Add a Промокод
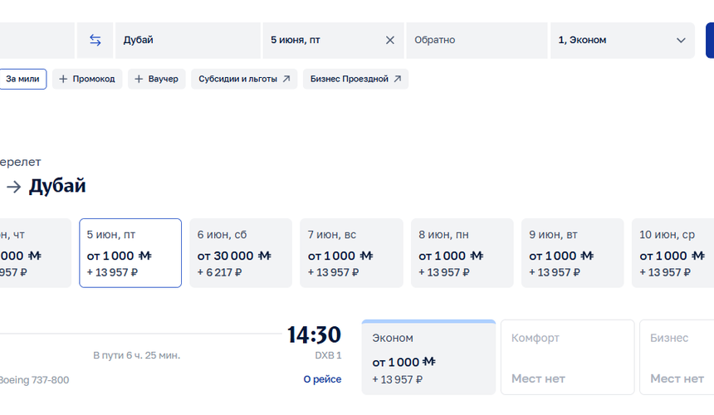Viewport: 714px width, 415px height. click(87, 79)
